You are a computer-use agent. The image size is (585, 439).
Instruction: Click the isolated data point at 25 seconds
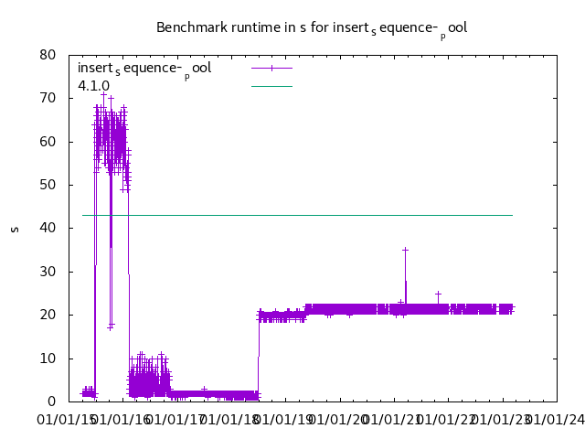[438, 294]
